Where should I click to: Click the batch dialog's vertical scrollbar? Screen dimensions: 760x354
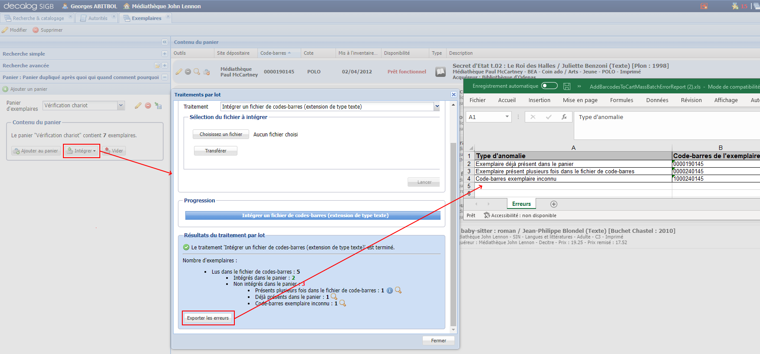click(x=453, y=217)
